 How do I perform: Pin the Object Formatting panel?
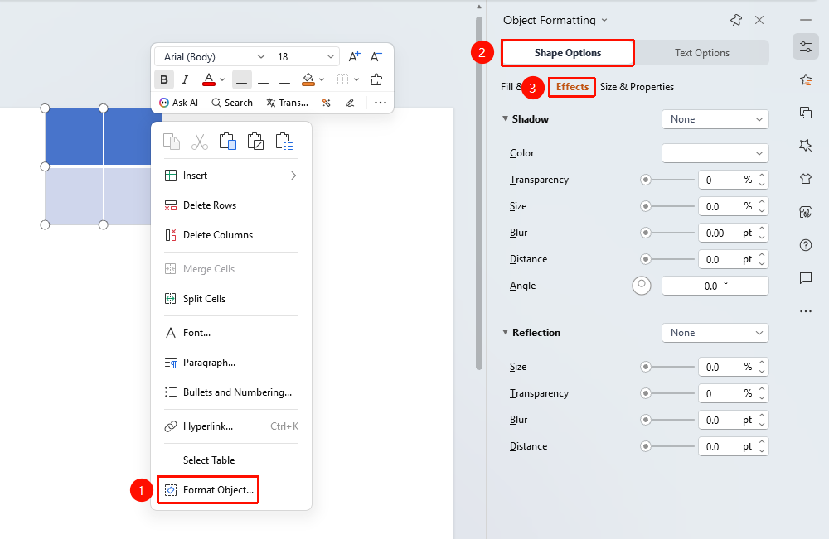736,20
